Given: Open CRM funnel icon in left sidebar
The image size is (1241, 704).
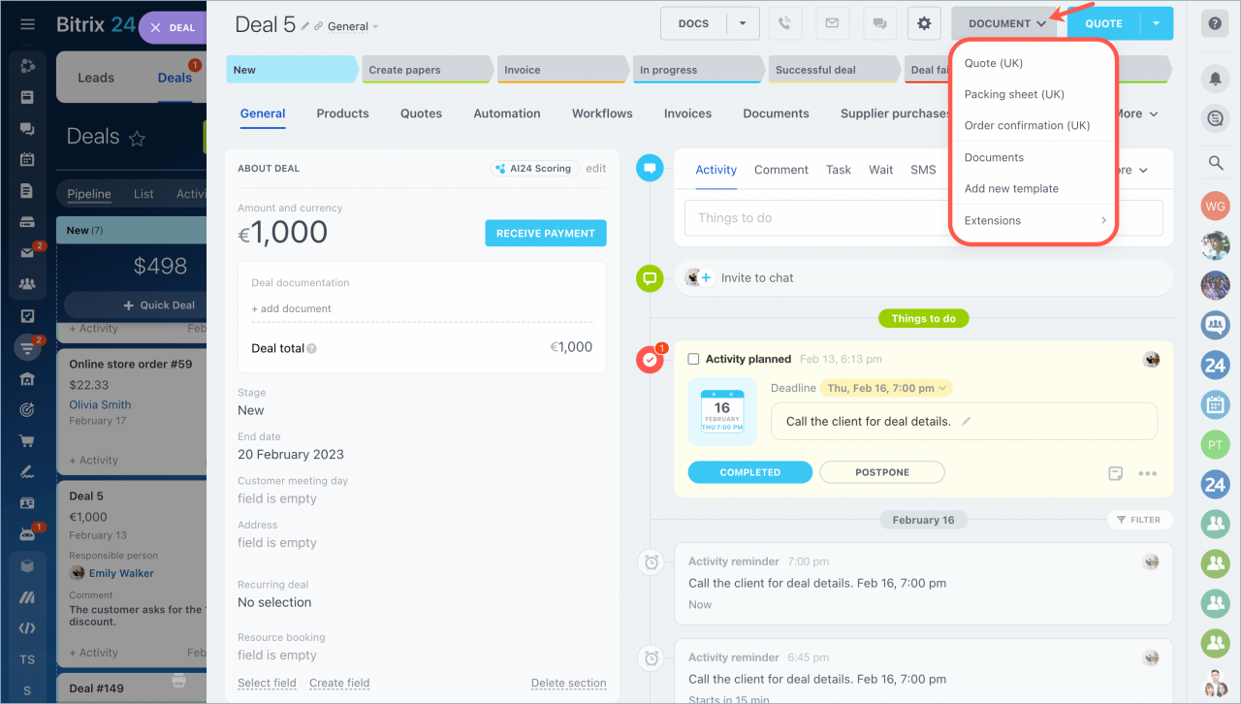Looking at the screenshot, I should pos(27,346).
